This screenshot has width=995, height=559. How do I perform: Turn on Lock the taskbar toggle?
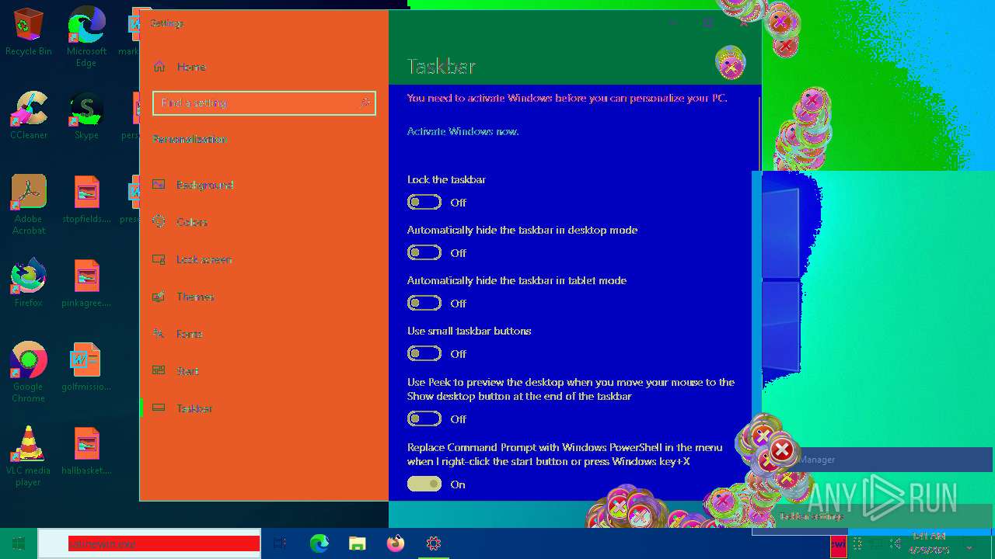point(424,203)
